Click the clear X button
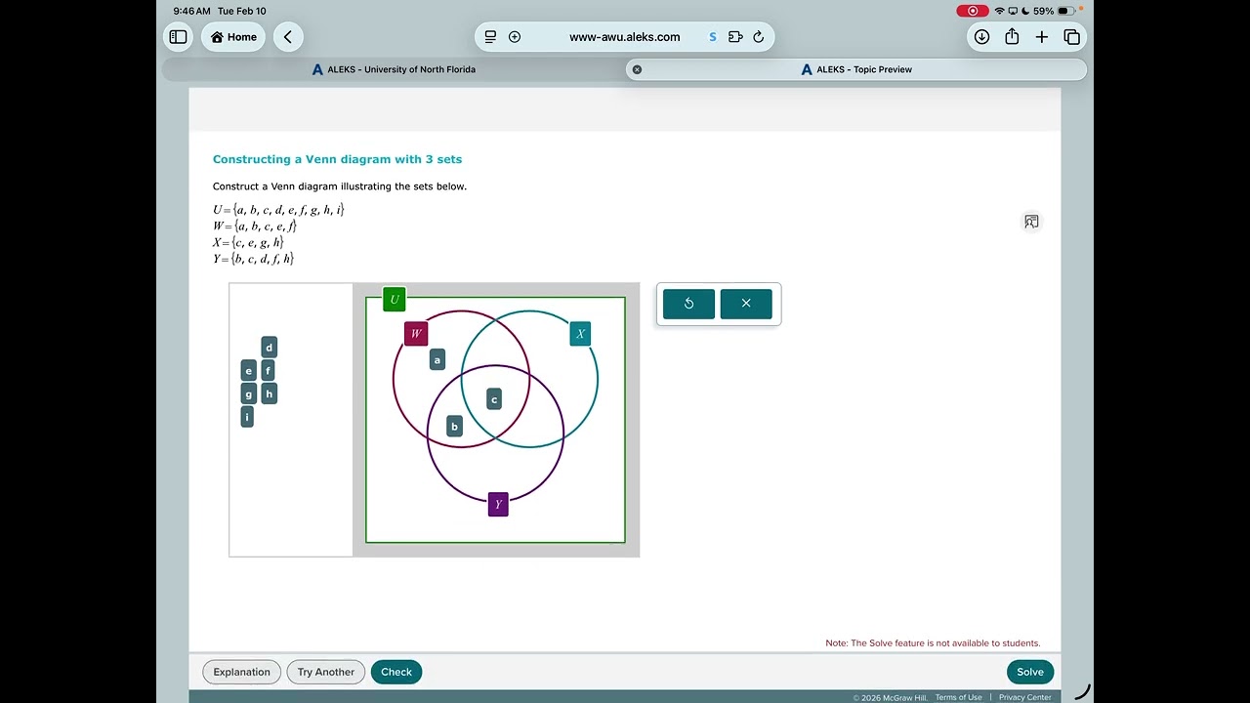Image resolution: width=1250 pixels, height=703 pixels. (746, 304)
